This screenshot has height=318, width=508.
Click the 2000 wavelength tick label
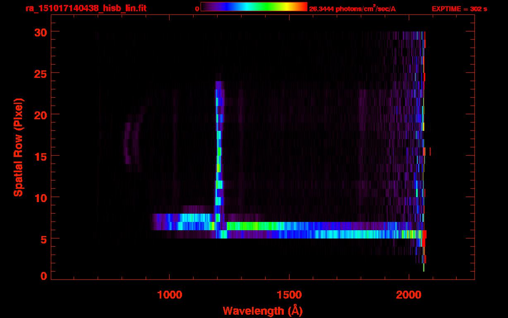tap(409, 294)
